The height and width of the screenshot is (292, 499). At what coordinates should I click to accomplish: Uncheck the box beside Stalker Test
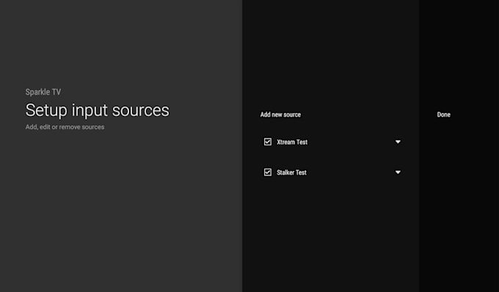point(268,172)
